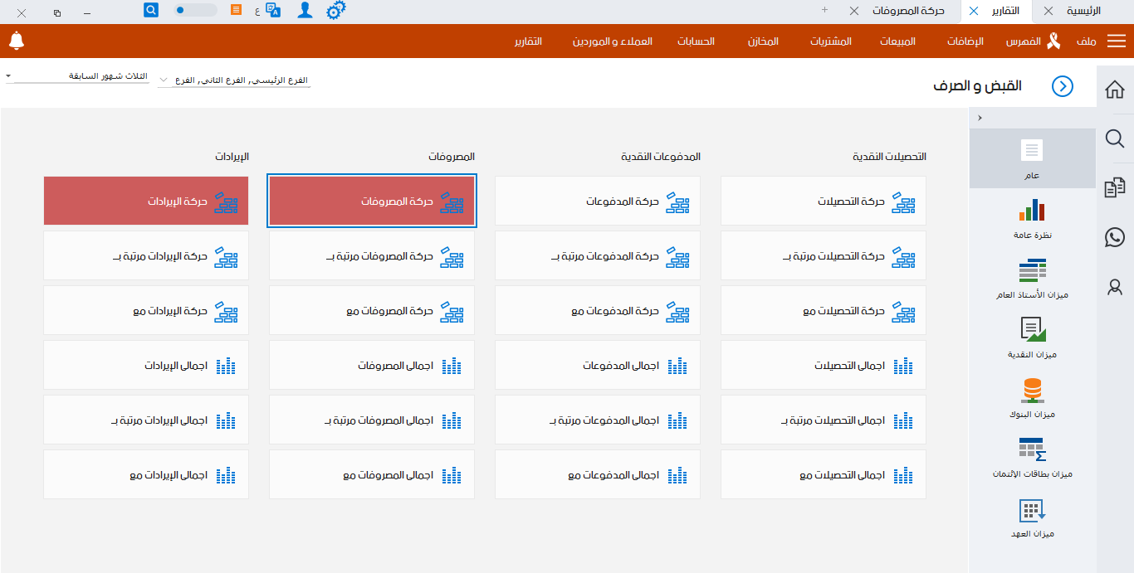Open the ميزان النقدية report
This screenshot has height=573, width=1134.
1032,336
